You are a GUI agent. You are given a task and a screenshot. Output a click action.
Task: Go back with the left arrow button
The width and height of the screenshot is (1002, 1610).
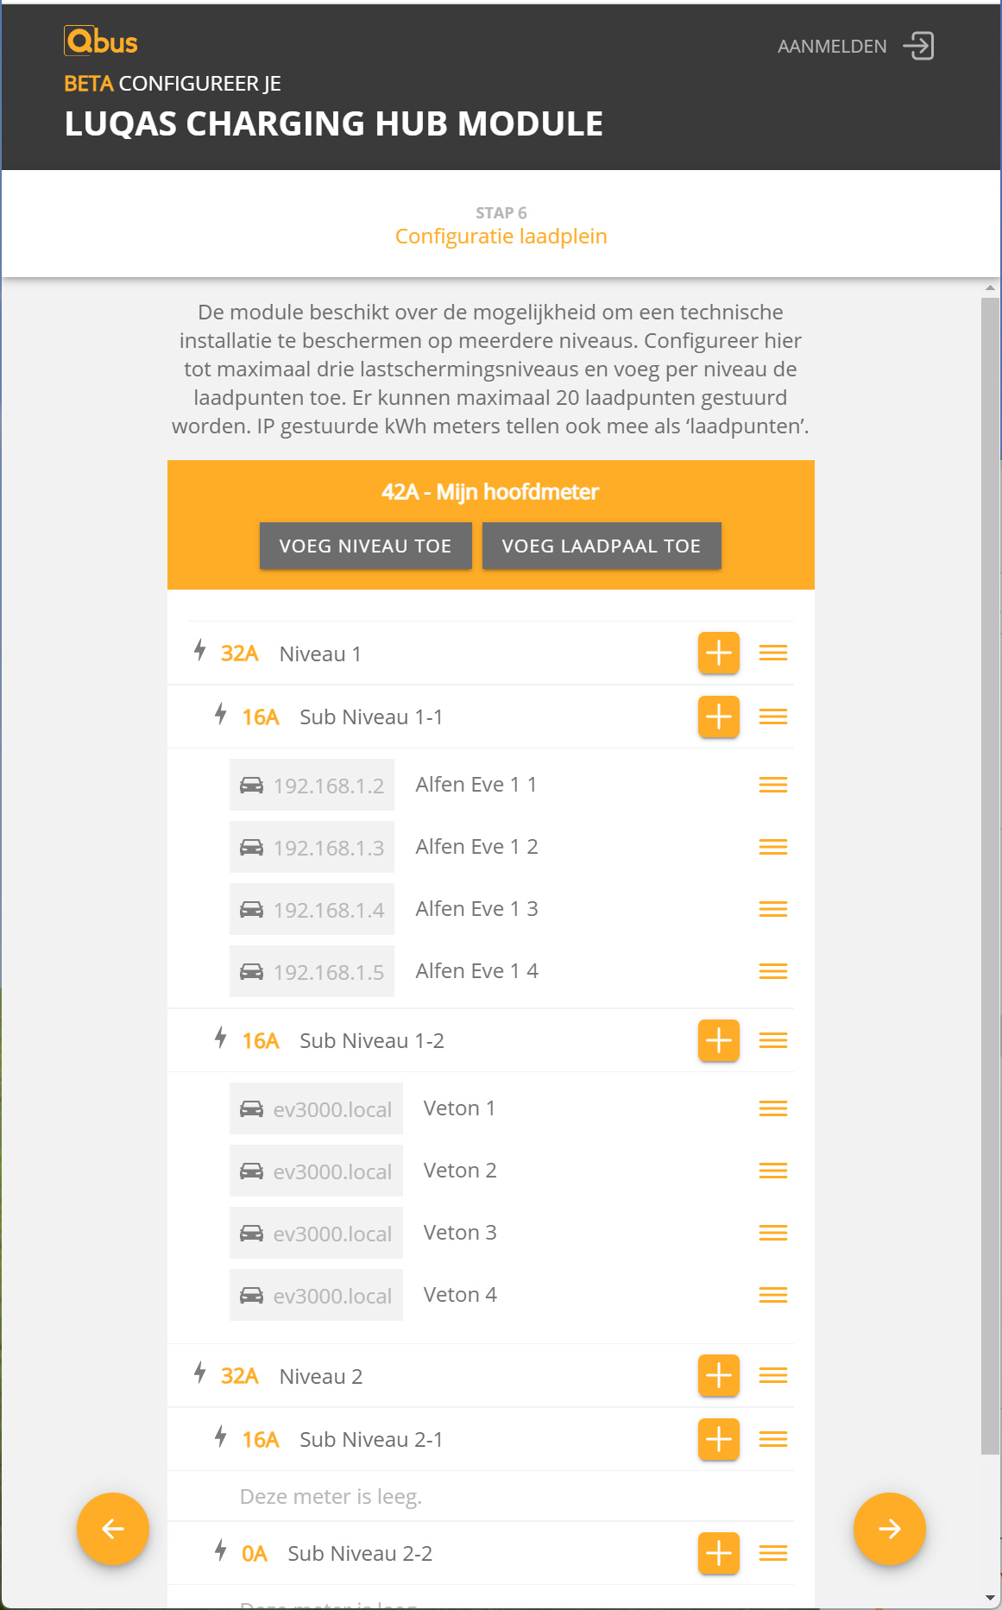(x=113, y=1529)
